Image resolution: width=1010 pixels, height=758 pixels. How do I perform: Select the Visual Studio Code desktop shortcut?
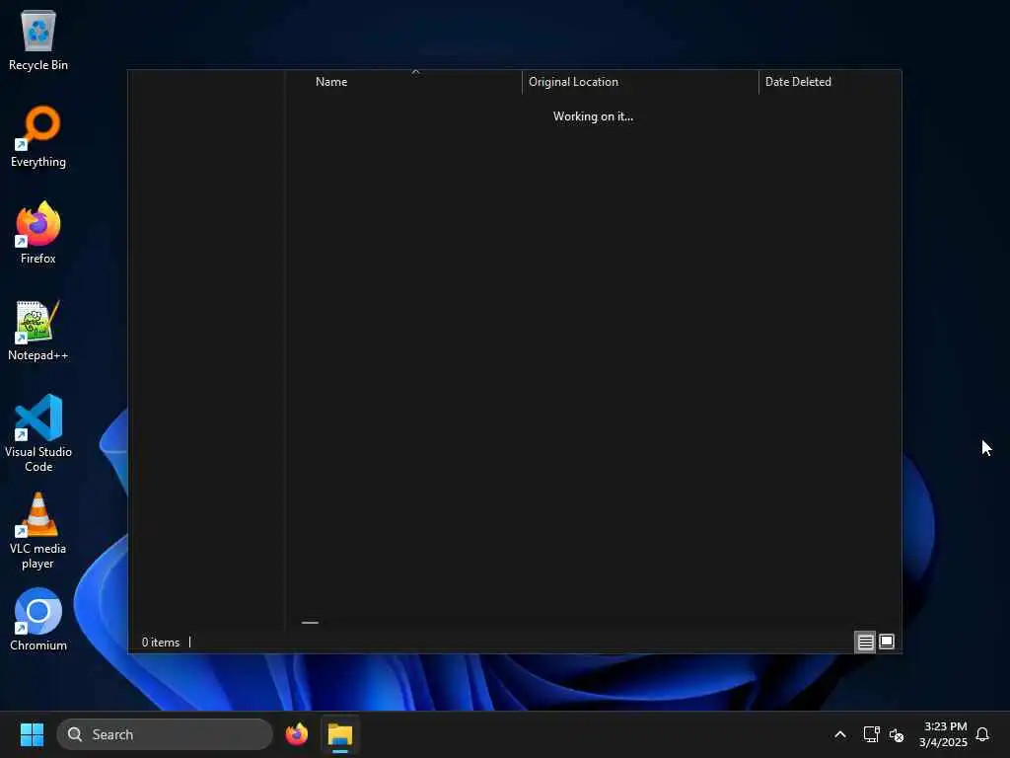38,433
